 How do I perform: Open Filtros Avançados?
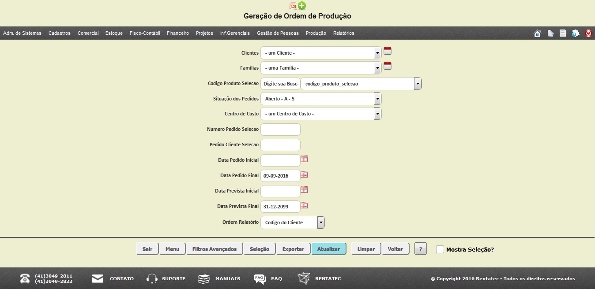215,249
